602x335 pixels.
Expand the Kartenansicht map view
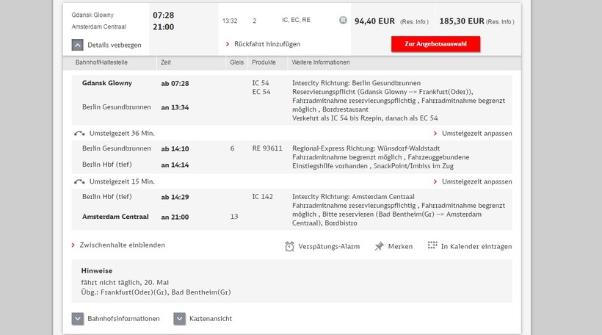point(179,319)
